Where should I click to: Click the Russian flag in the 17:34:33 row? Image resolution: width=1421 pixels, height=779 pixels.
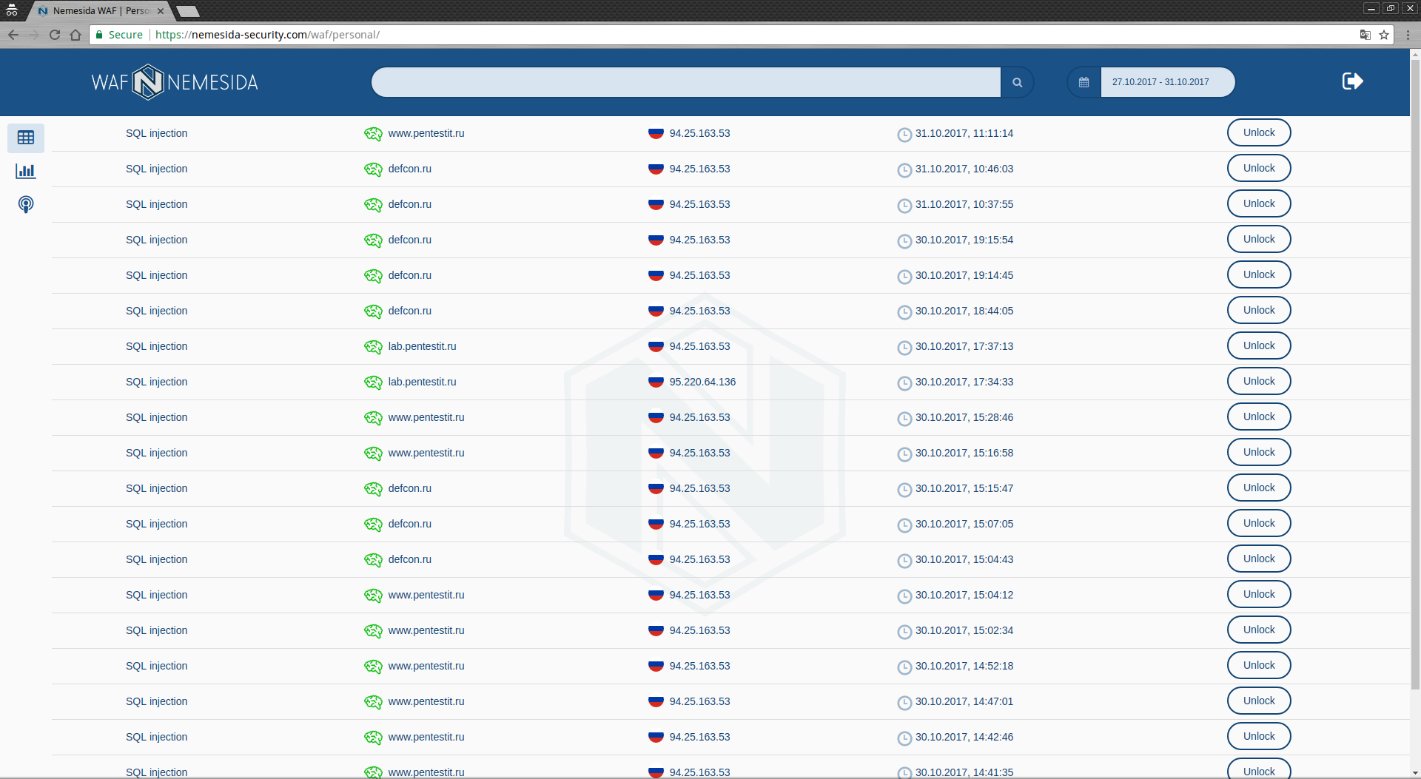tap(656, 382)
